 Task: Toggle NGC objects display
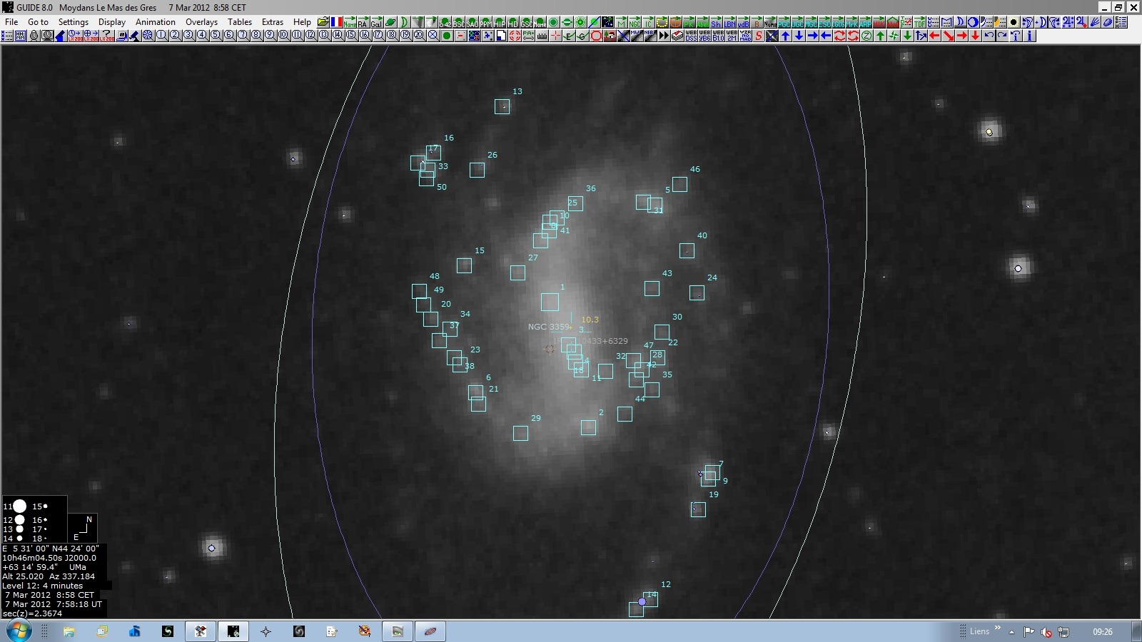point(635,22)
